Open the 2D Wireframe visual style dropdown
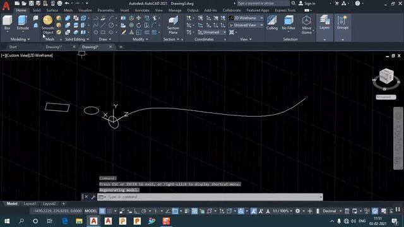The image size is (404, 227). [246, 18]
